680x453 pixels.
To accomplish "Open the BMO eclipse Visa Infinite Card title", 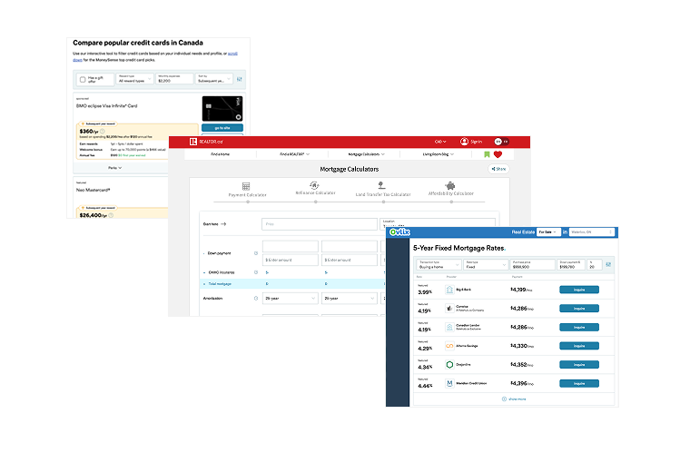I will 107,106.
